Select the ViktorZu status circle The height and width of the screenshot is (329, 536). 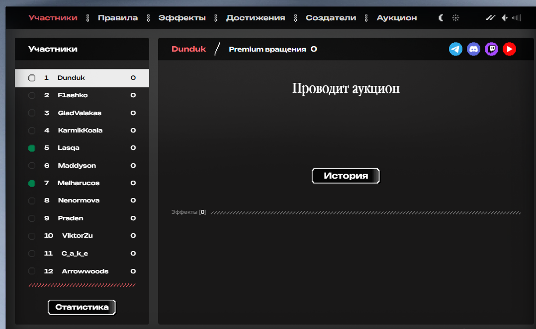[32, 236]
